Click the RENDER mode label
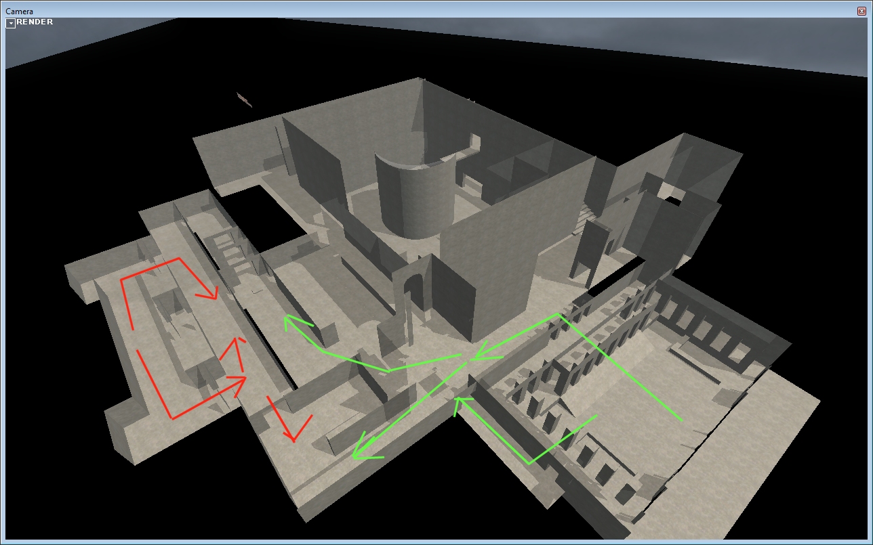 [x=35, y=22]
